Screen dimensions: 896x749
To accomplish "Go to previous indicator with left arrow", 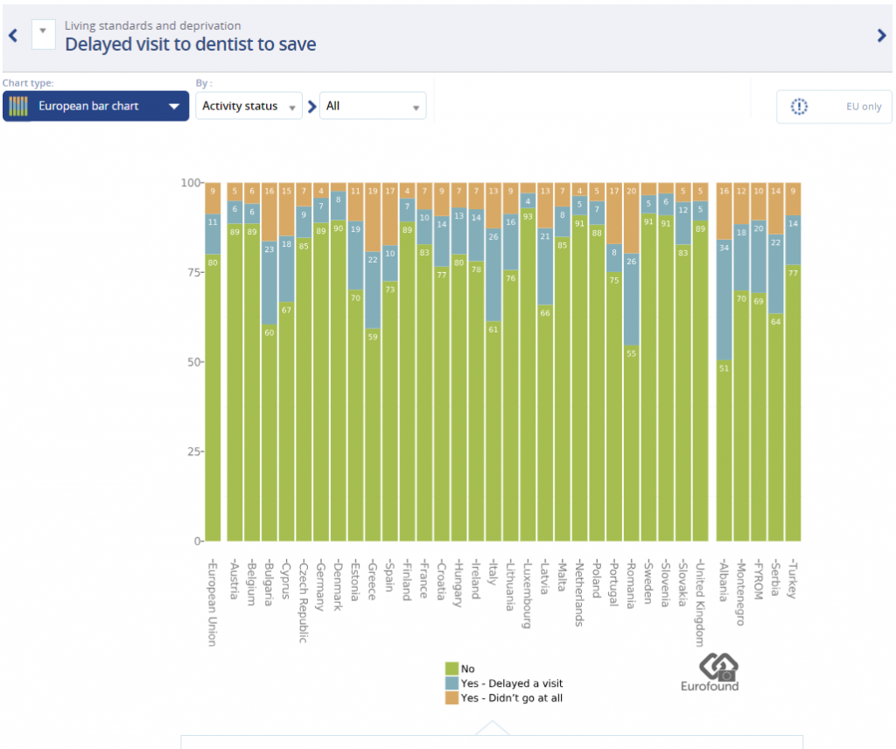I will point(12,36).
